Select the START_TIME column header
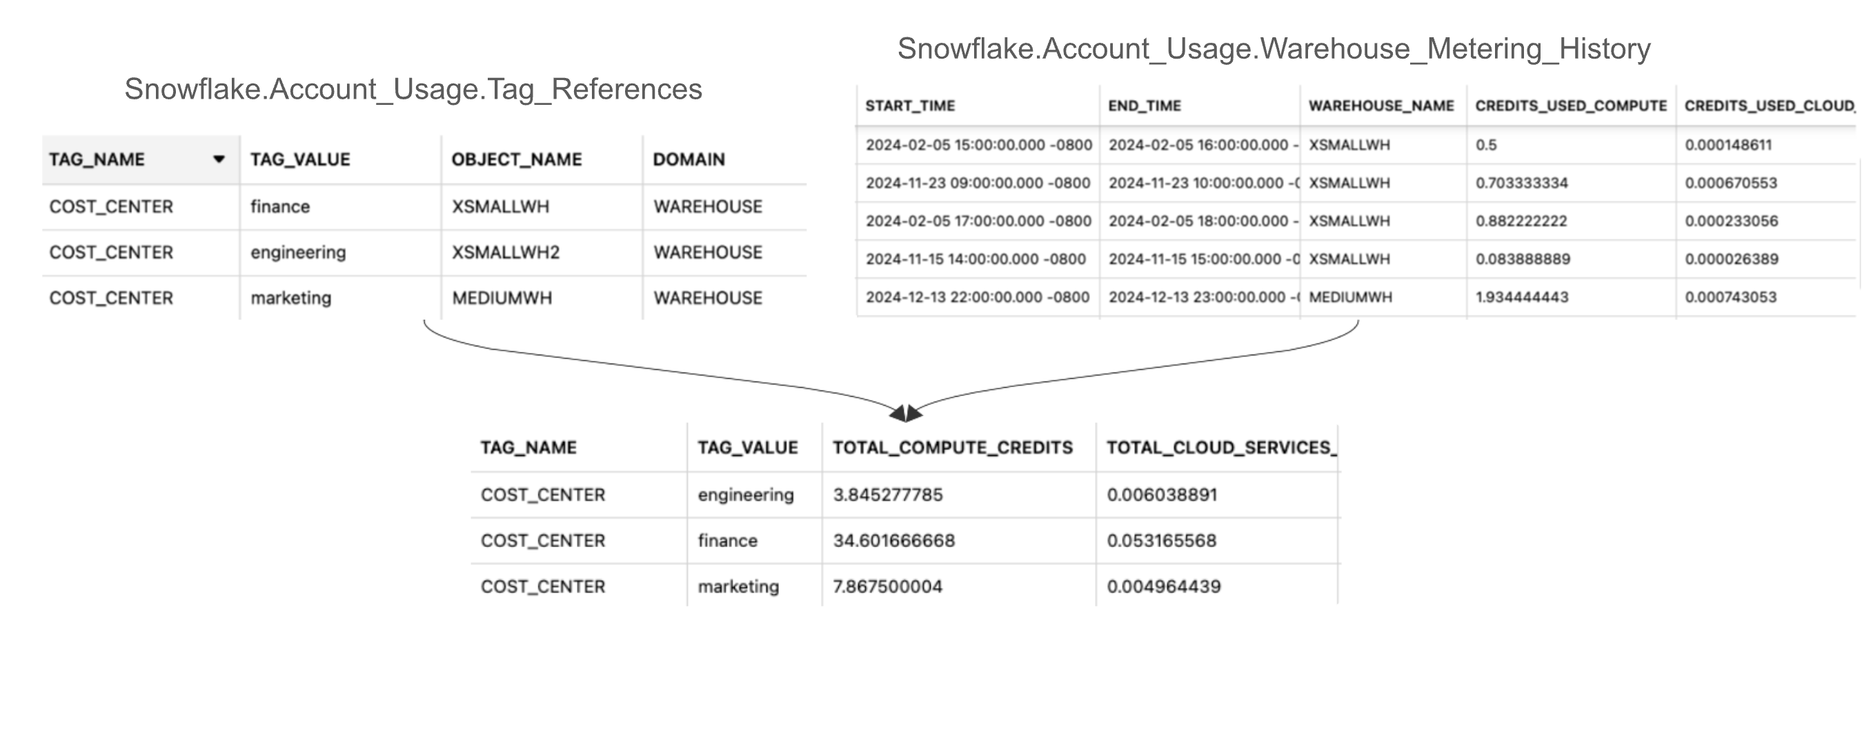1871x741 pixels. pyautogui.click(x=909, y=106)
